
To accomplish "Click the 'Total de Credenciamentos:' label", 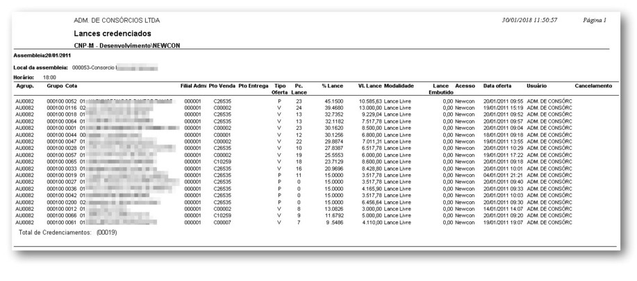I will (56, 233).
